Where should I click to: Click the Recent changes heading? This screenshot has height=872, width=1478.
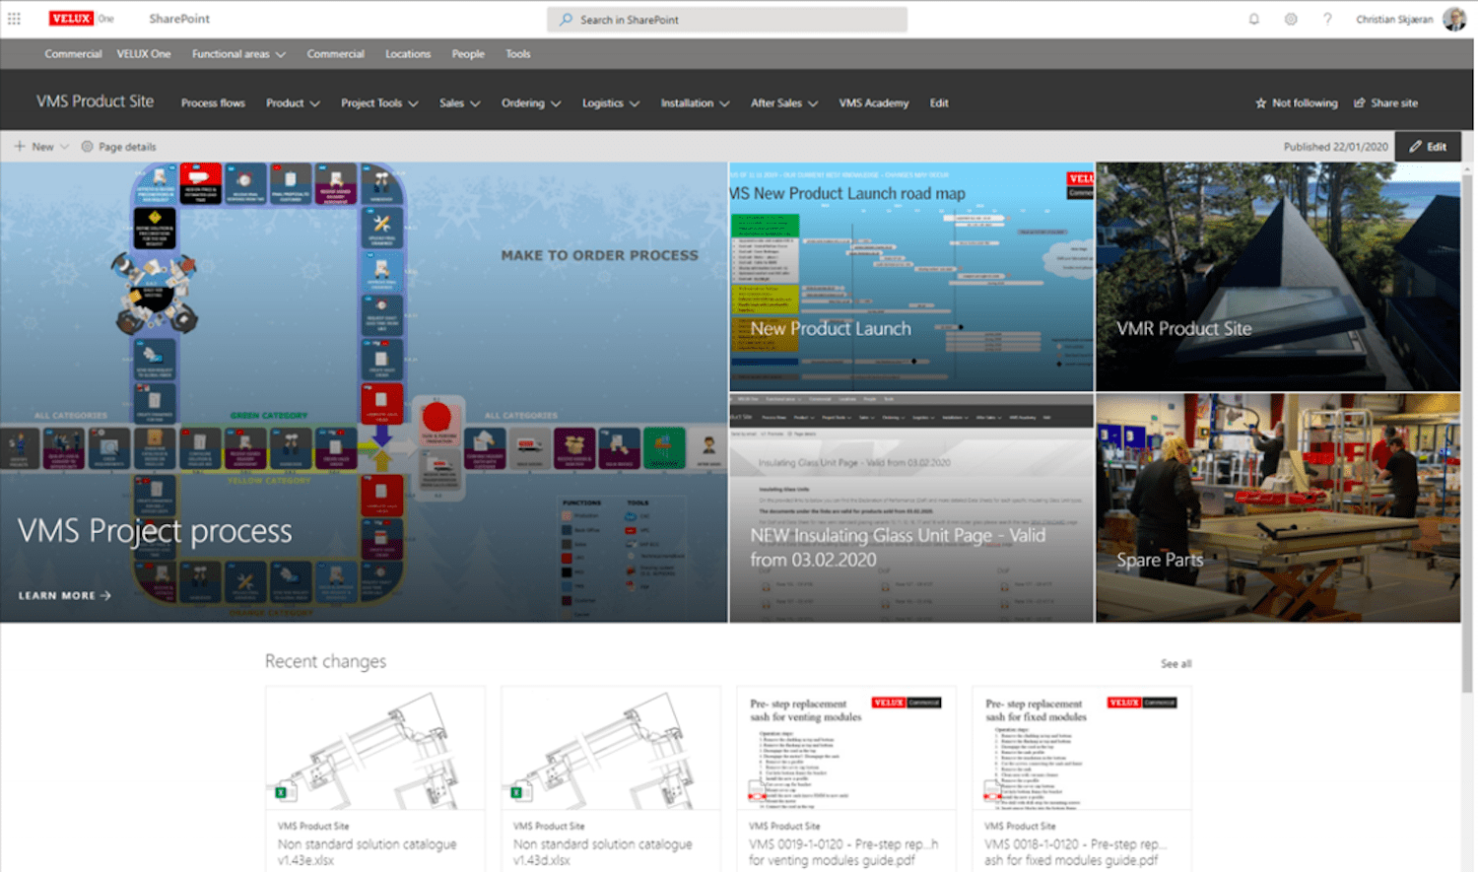[x=325, y=661]
